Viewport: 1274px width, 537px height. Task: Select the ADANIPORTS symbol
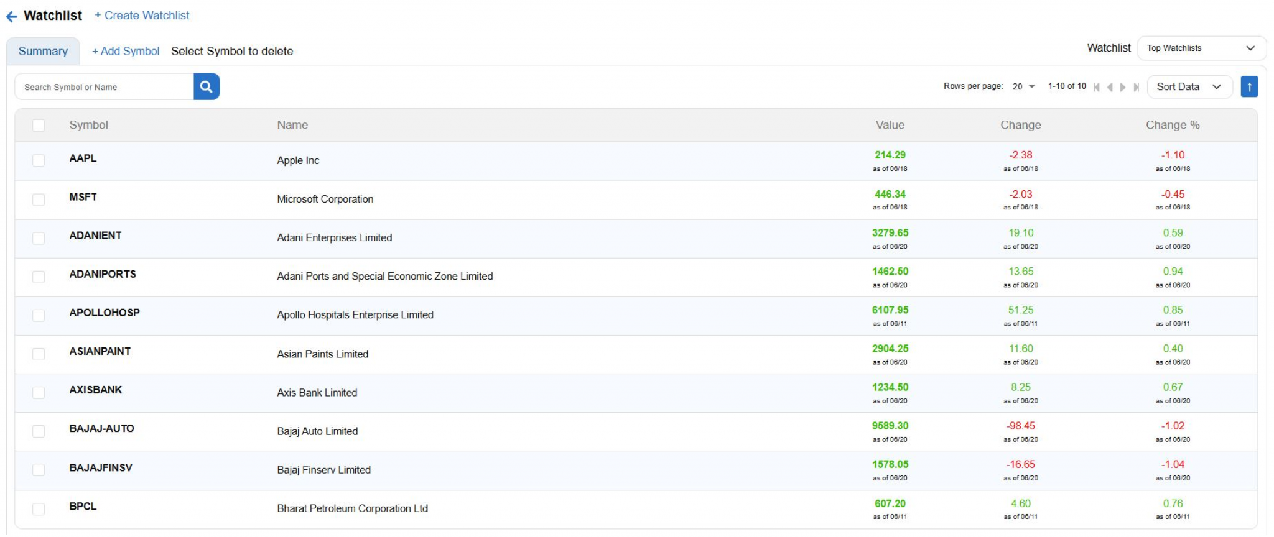pyautogui.click(x=103, y=274)
